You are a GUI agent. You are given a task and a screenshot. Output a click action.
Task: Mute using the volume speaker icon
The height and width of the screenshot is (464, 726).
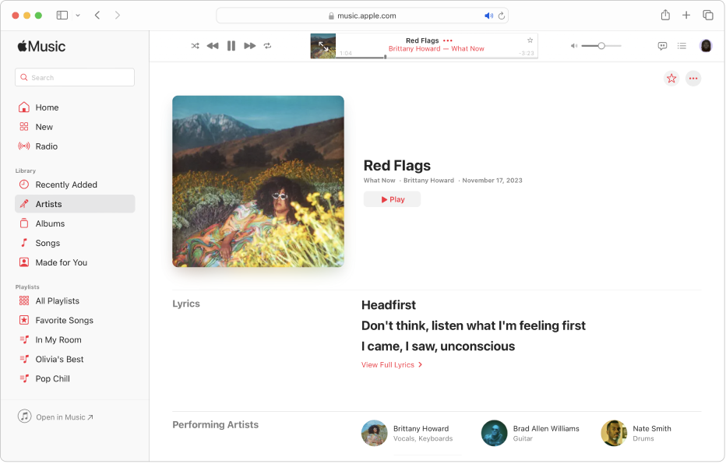(573, 46)
